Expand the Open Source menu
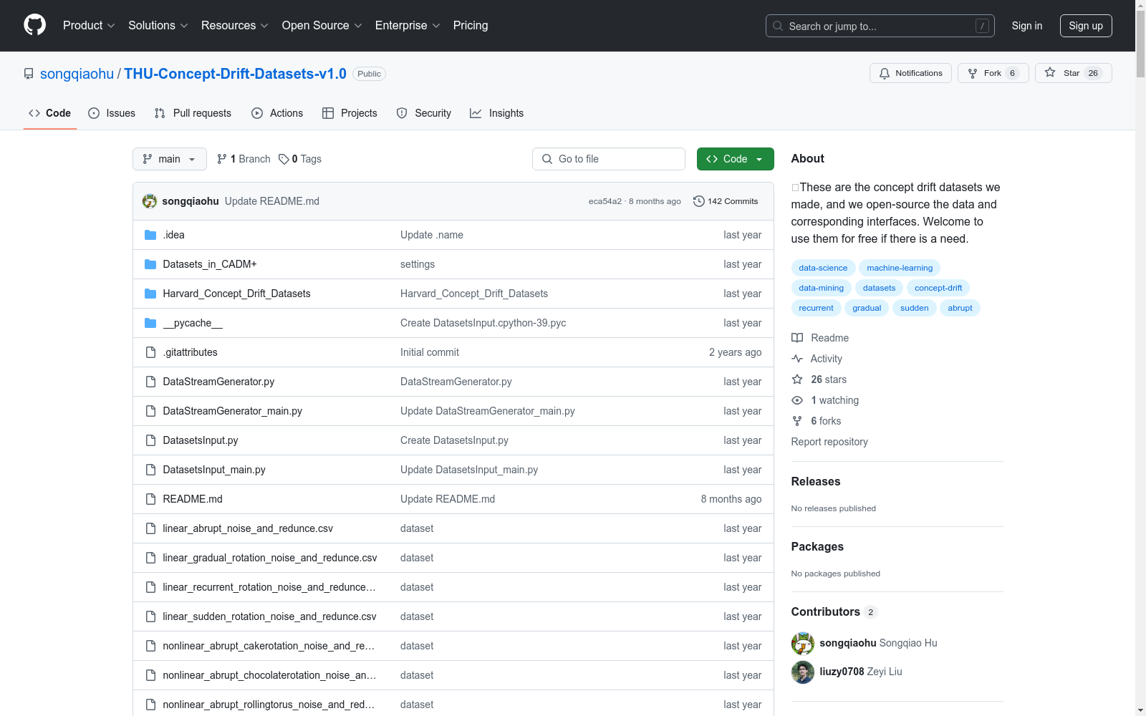The width and height of the screenshot is (1146, 716). coord(322,26)
